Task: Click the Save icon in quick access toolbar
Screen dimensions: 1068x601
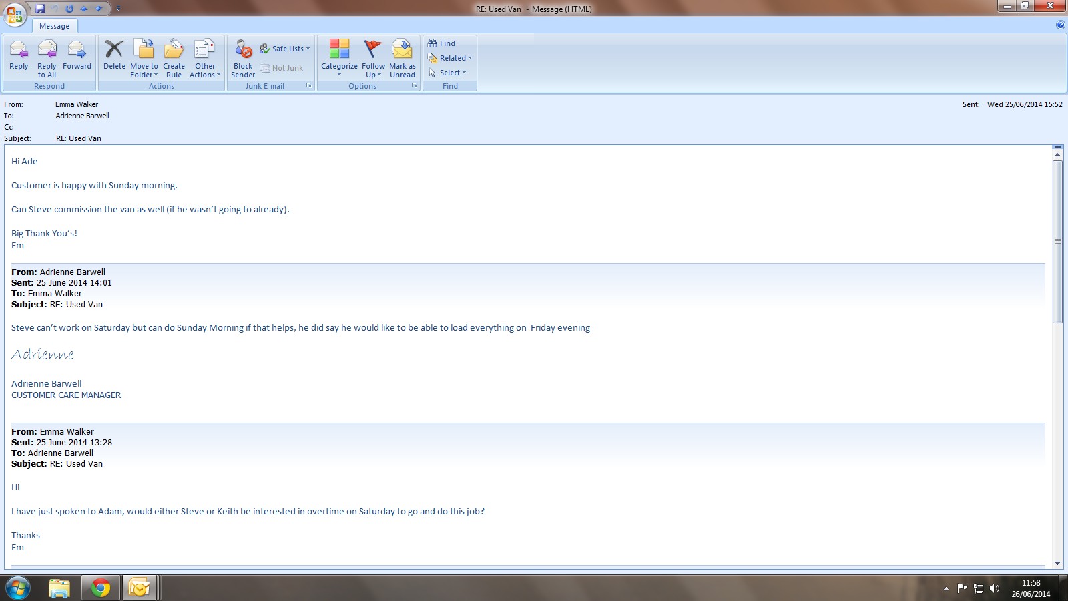Action: click(40, 9)
